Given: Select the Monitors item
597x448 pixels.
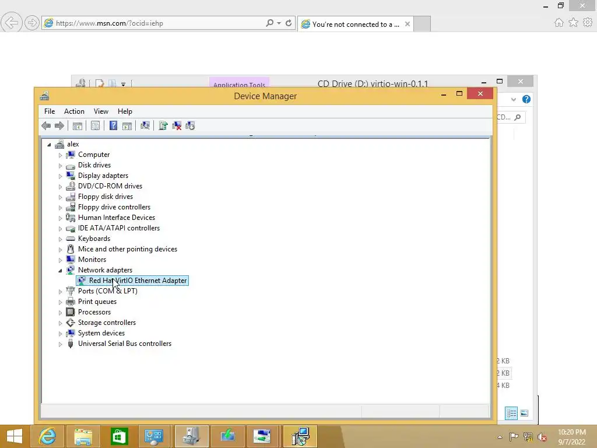Looking at the screenshot, I should pos(92,260).
